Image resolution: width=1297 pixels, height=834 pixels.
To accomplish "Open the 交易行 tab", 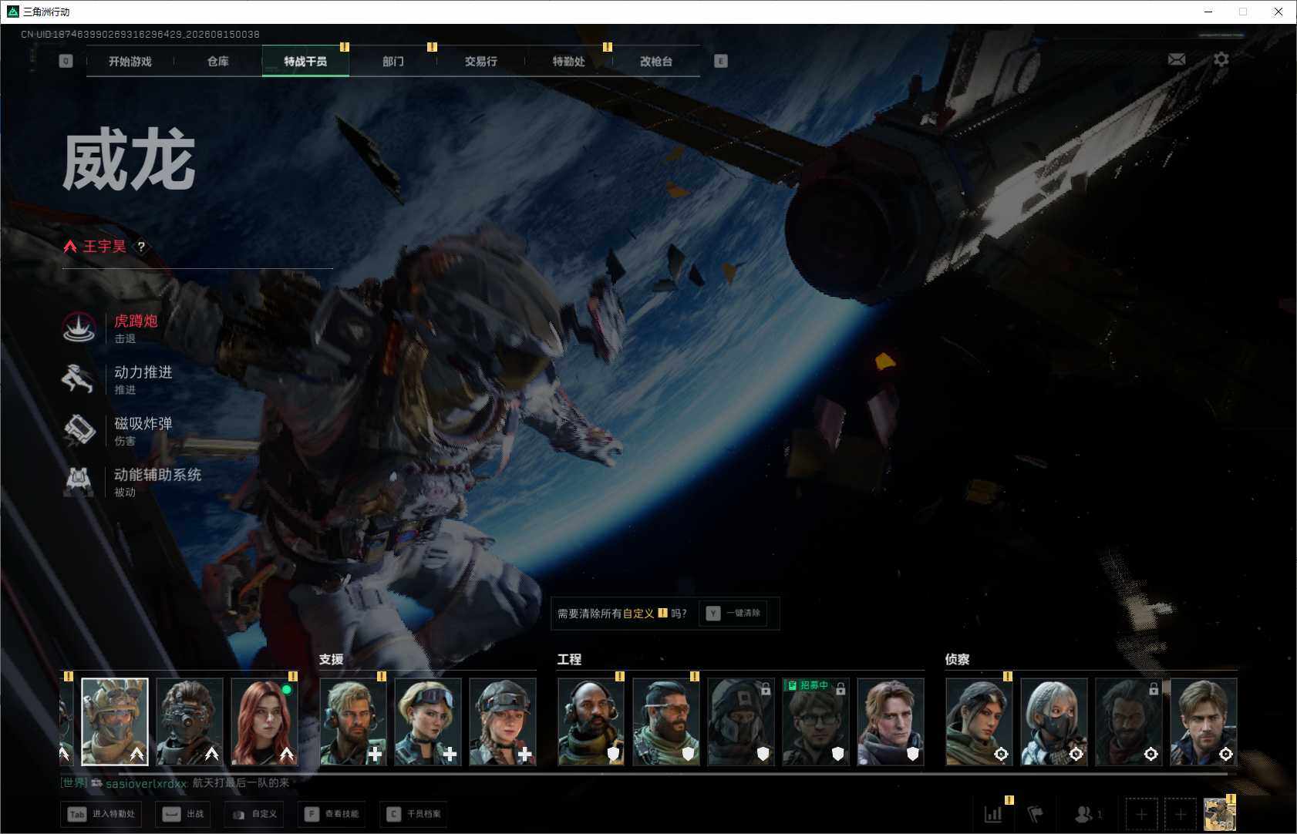I will tap(481, 62).
